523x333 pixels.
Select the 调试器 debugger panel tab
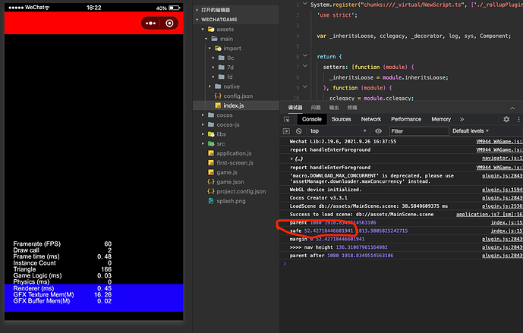coord(295,108)
